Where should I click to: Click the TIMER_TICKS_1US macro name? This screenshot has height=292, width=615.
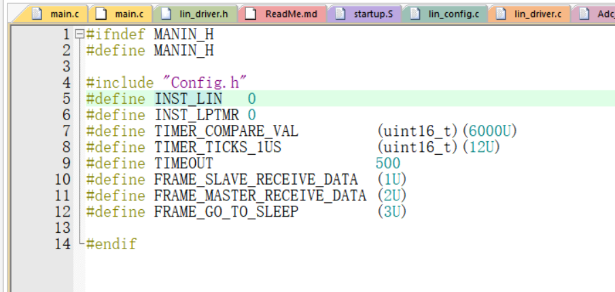pyautogui.click(x=217, y=147)
